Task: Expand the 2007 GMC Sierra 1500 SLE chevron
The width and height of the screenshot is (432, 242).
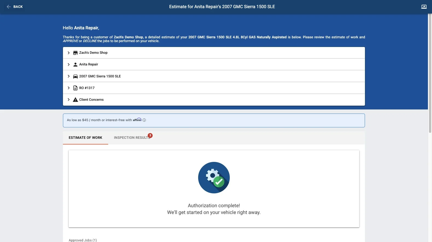Action: point(69,76)
